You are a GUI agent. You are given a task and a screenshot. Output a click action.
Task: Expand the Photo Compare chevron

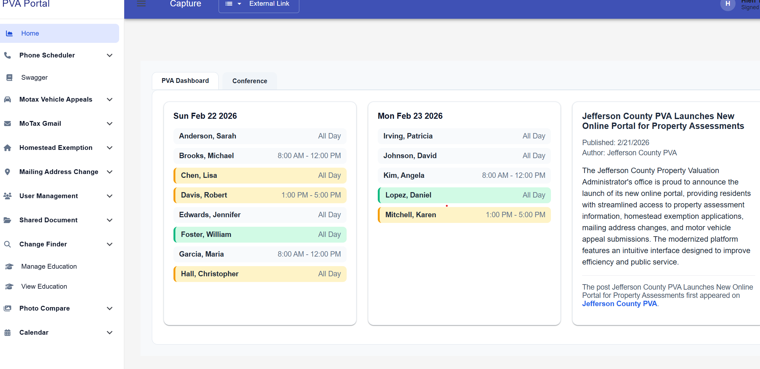coord(110,308)
